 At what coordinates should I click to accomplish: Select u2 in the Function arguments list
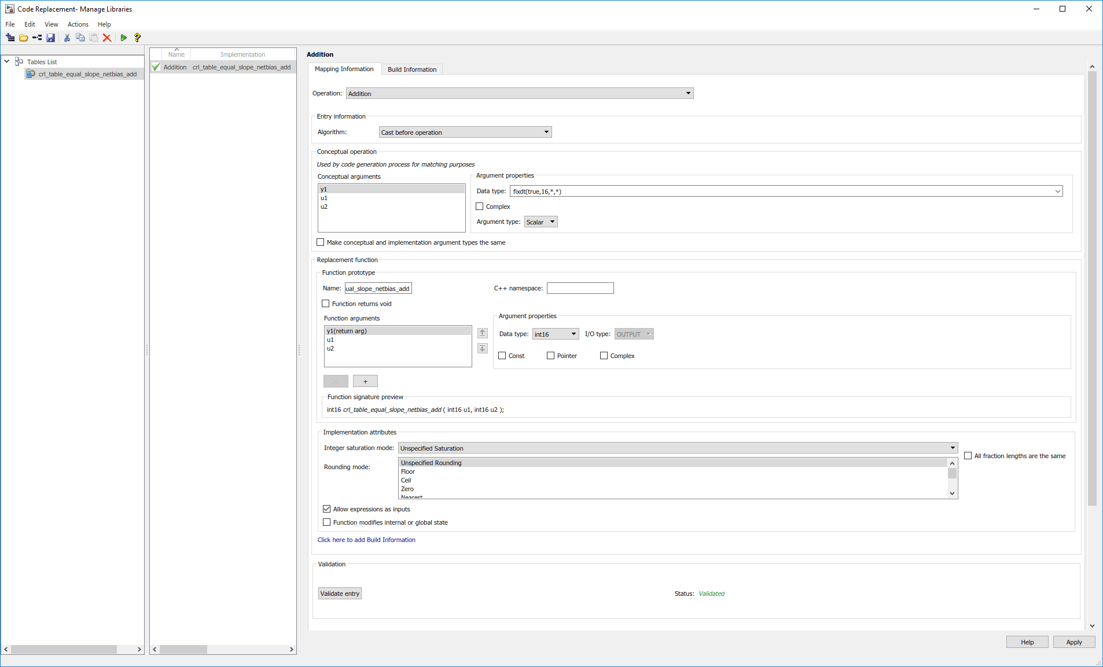pyautogui.click(x=398, y=348)
